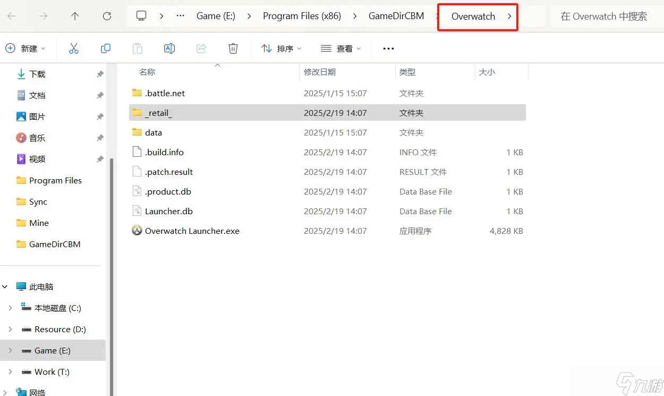Open Overwatch Launcher.exe
This screenshot has width=664, height=396.
(192, 231)
